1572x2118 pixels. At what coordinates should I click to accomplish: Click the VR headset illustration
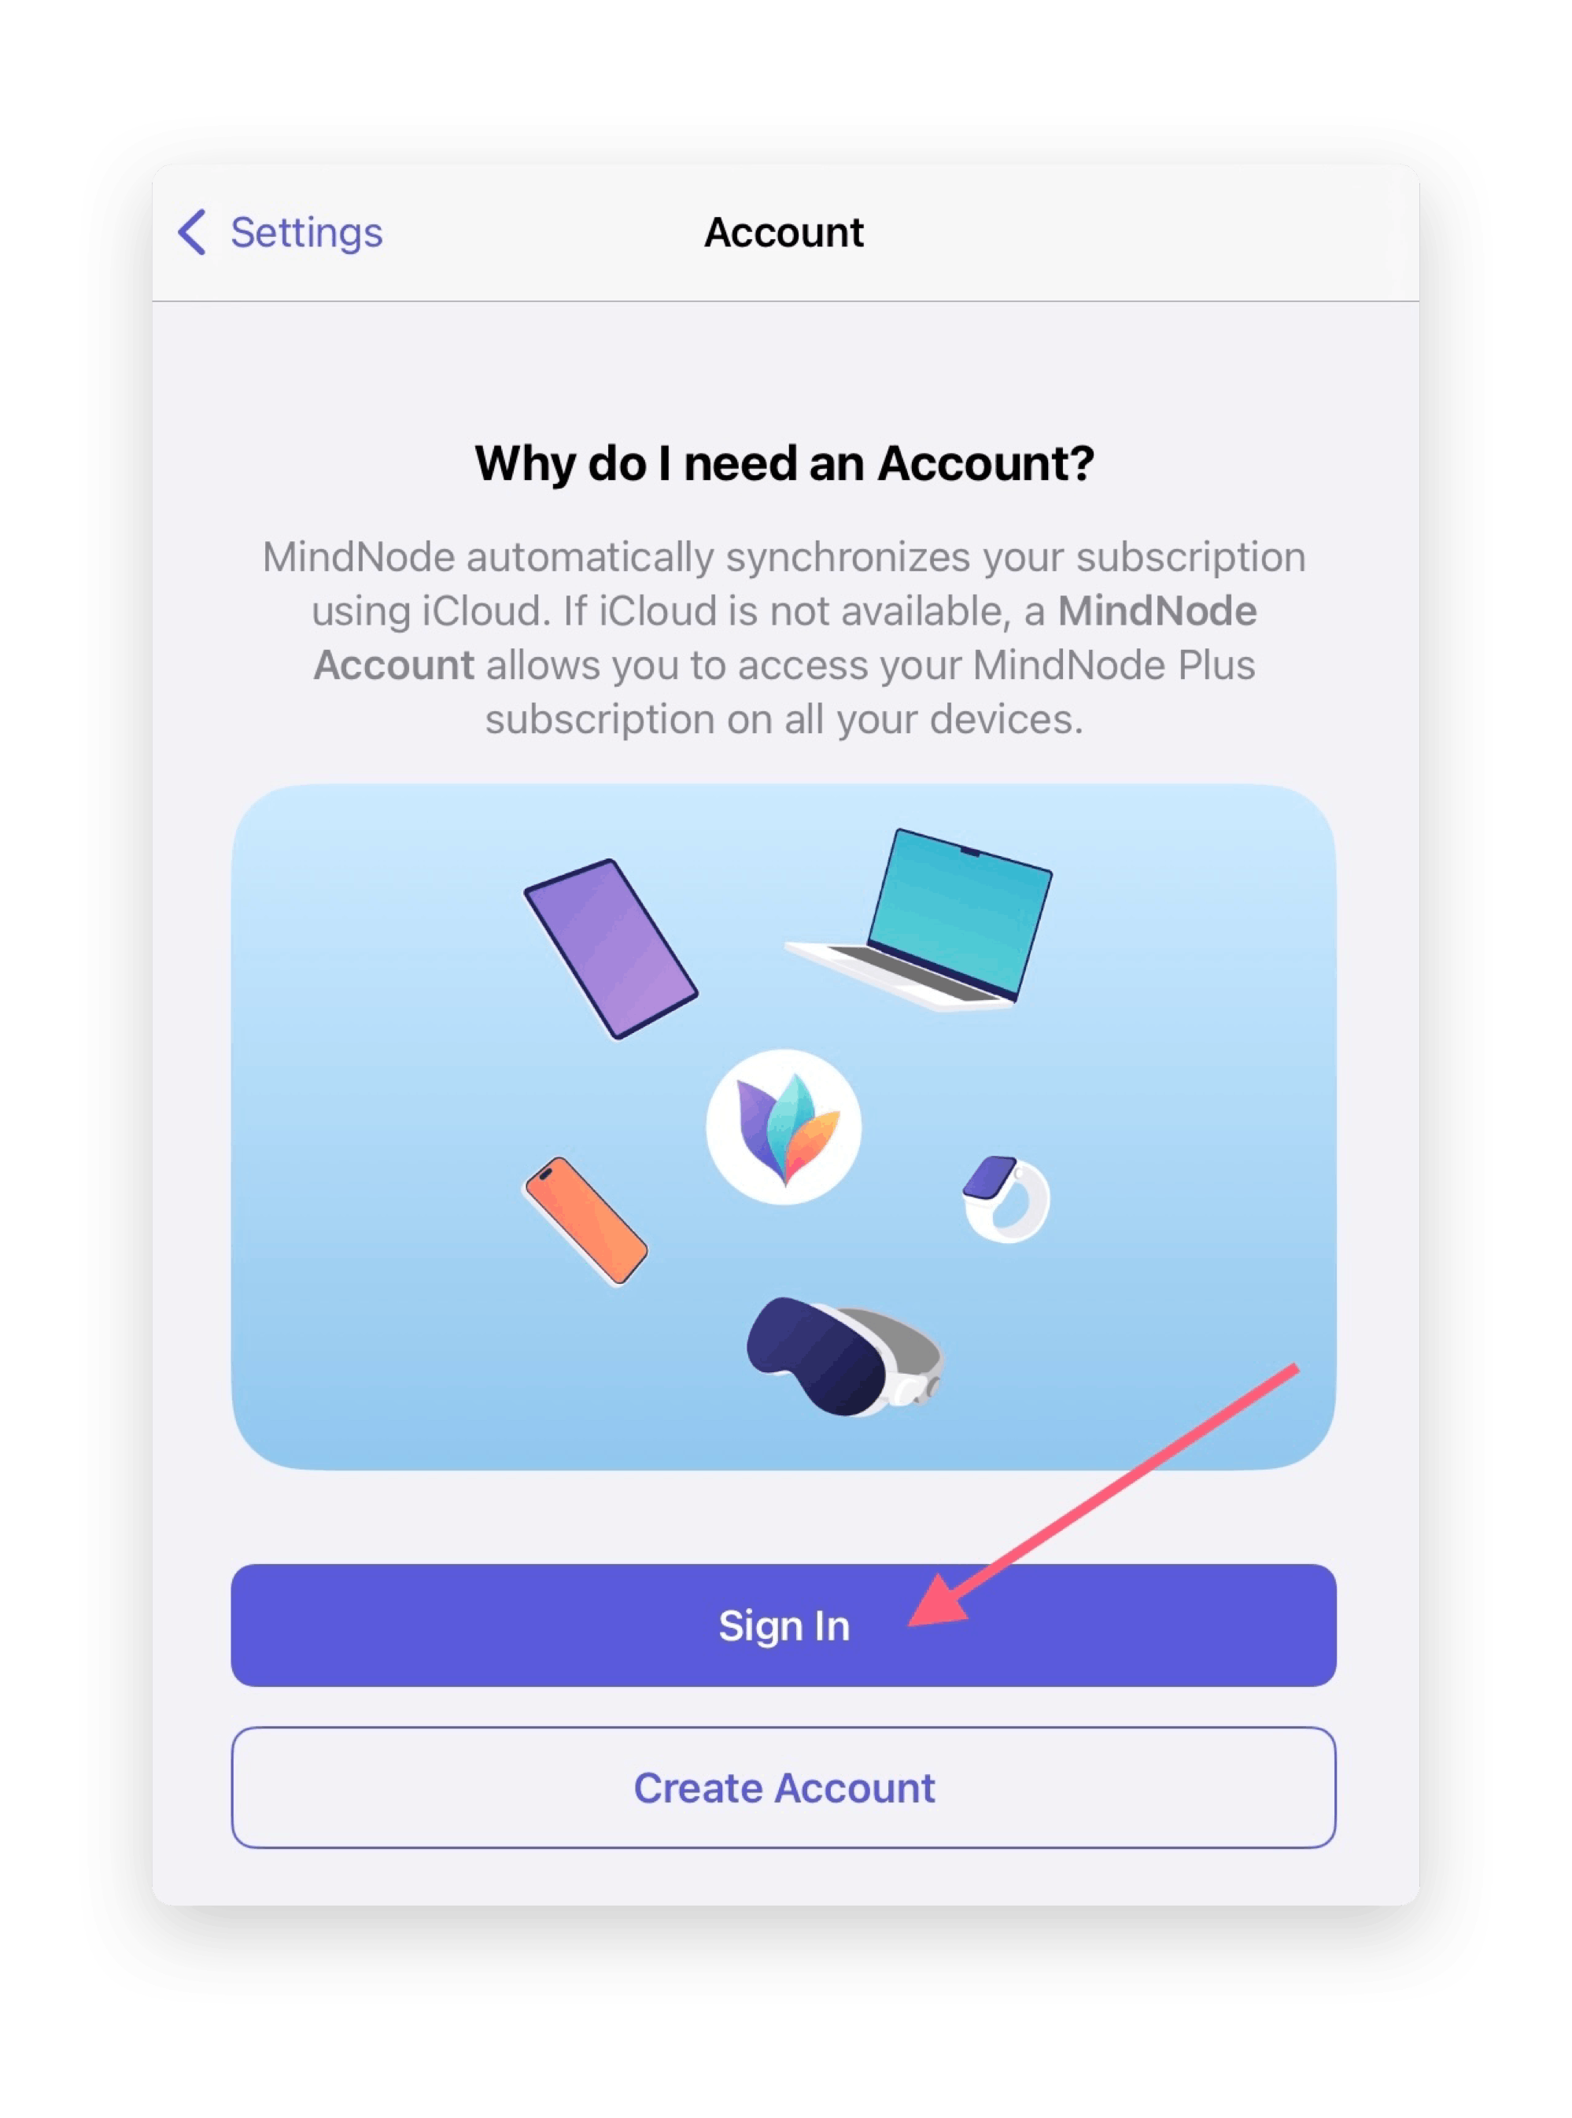click(844, 1356)
